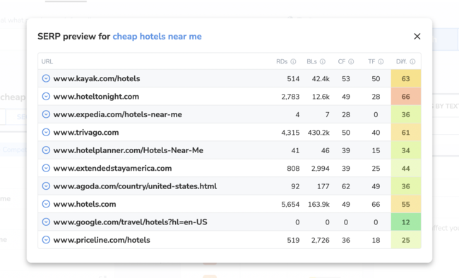Expand the www.hoteltonight.com row
This screenshot has height=278, width=459.
coord(46,96)
